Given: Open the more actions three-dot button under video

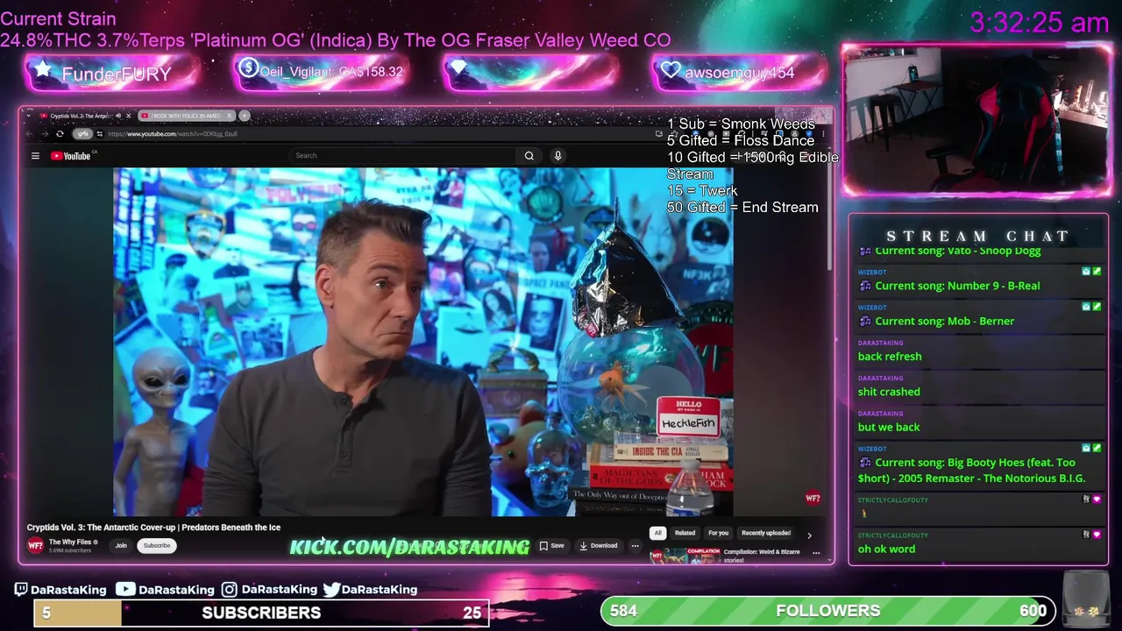Looking at the screenshot, I should (635, 545).
